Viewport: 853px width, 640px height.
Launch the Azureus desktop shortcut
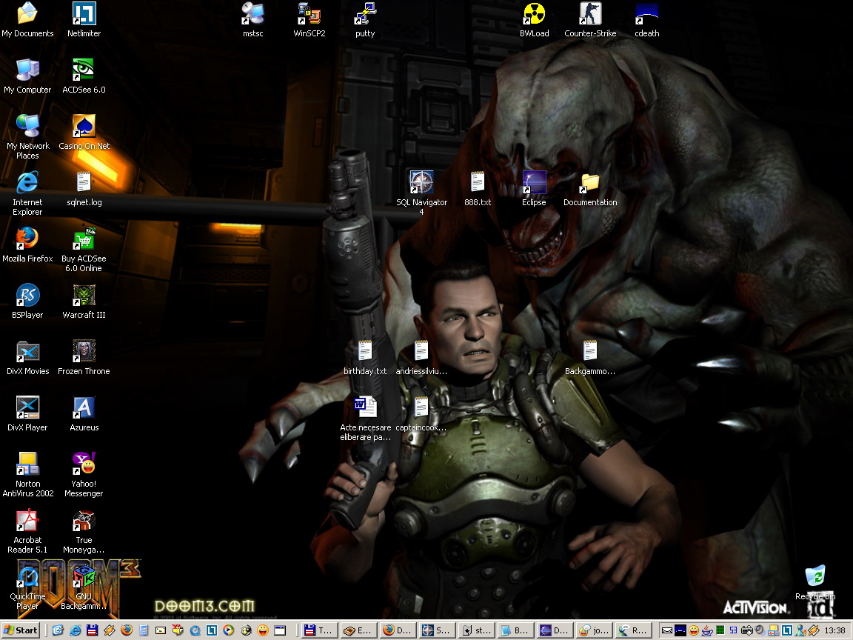point(84,414)
